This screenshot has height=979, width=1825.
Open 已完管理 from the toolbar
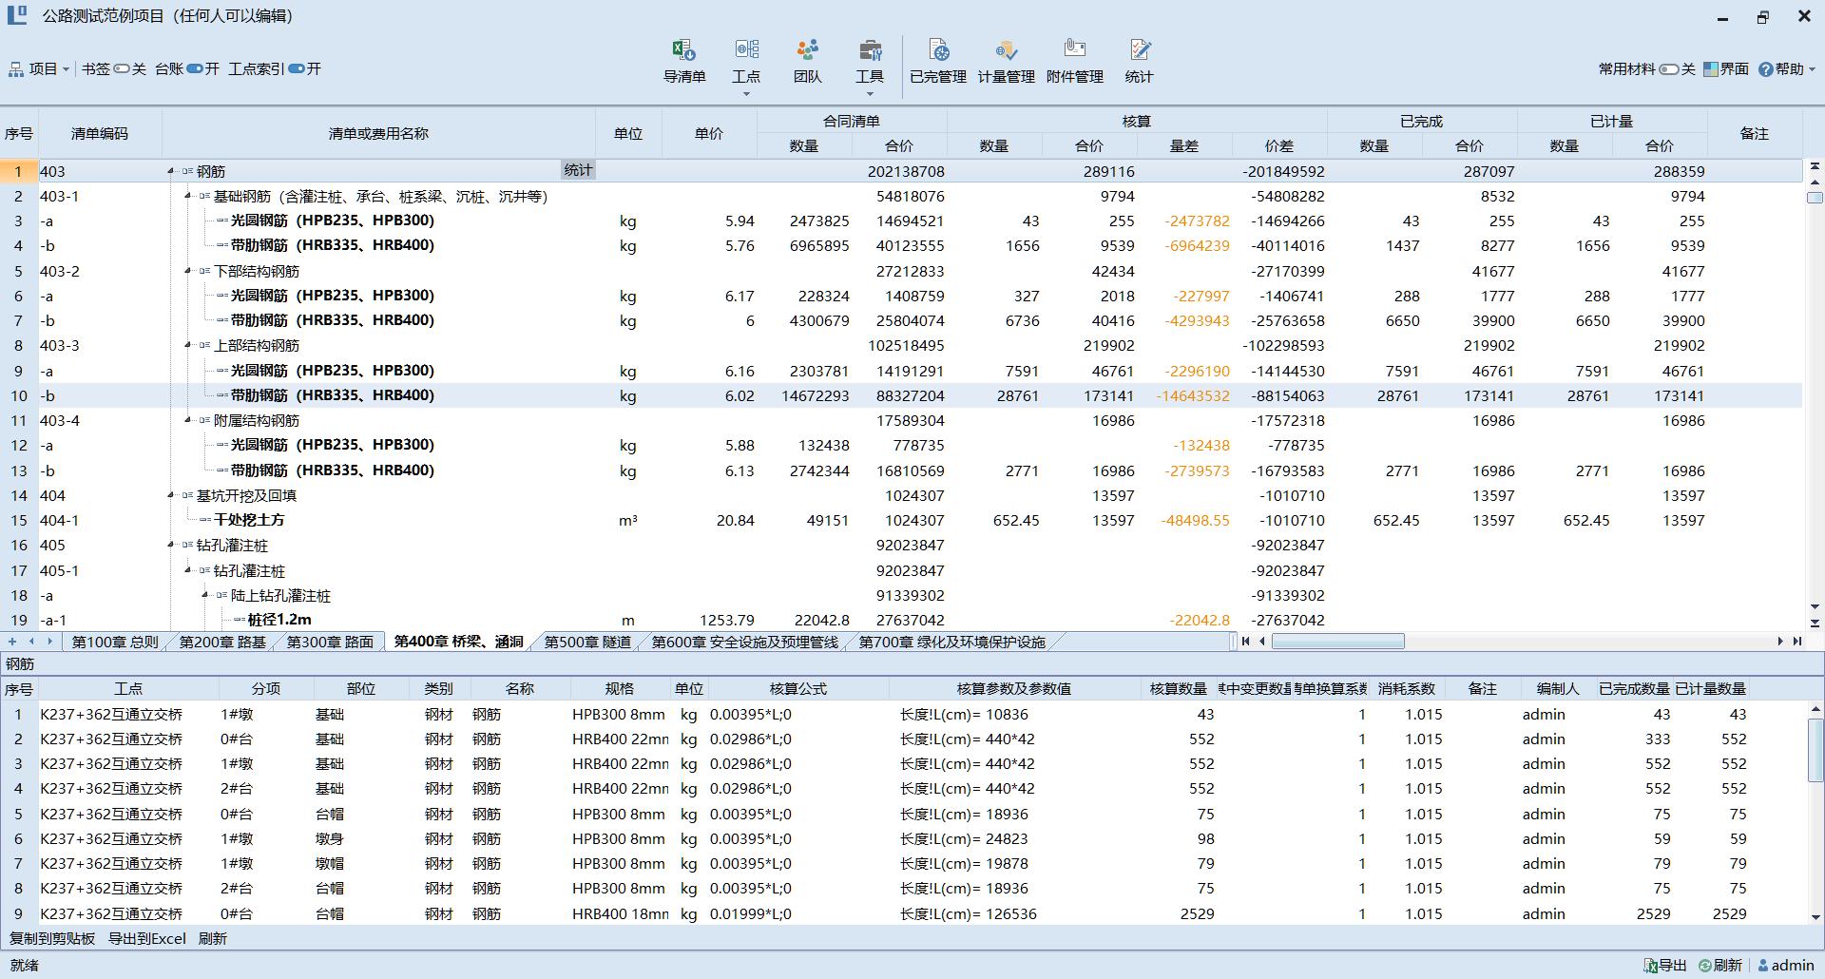point(938,49)
